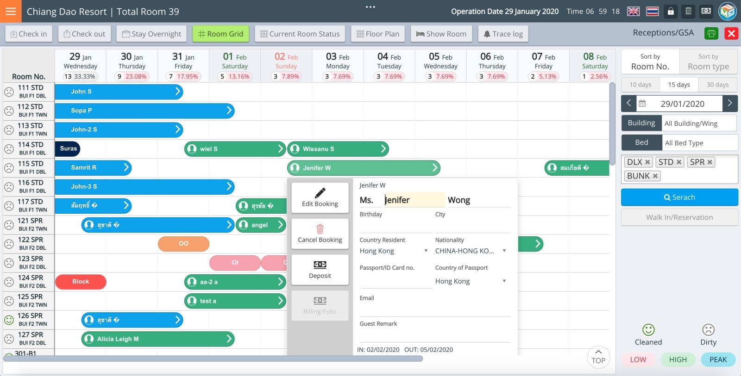Switch to Floor Plan view
The image size is (741, 376).
(x=377, y=34)
